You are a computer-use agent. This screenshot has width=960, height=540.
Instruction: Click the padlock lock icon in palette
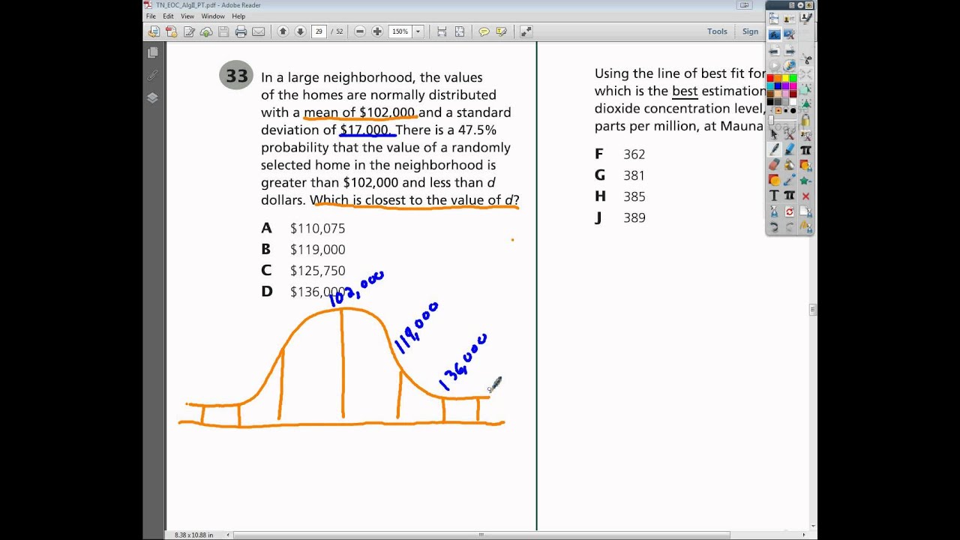pyautogui.click(x=805, y=120)
